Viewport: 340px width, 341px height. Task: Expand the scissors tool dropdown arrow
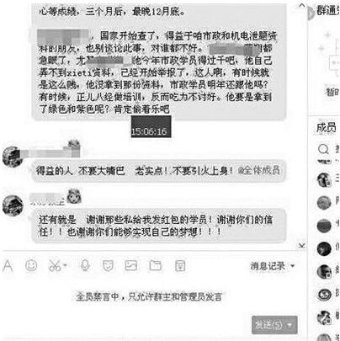(x=65, y=265)
